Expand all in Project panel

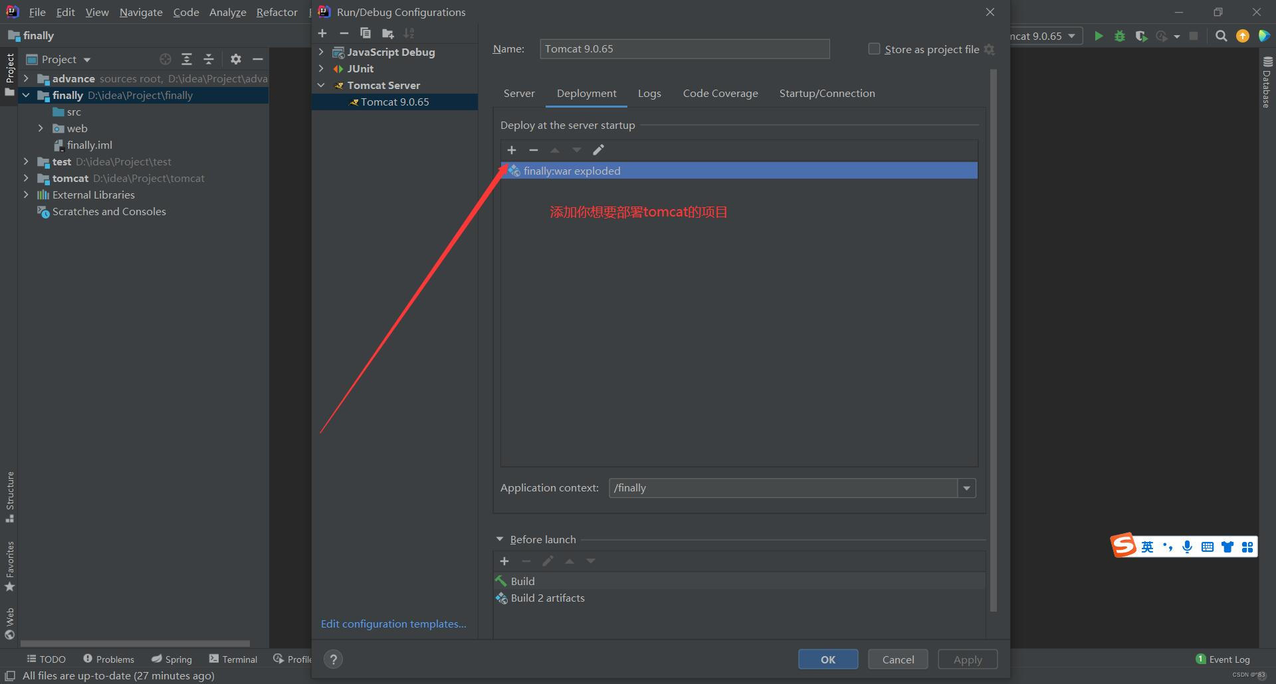187,59
